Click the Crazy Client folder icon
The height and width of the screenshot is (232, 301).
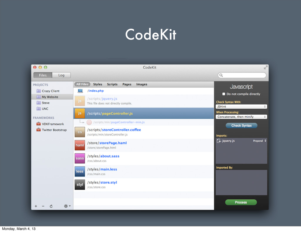tap(39, 91)
